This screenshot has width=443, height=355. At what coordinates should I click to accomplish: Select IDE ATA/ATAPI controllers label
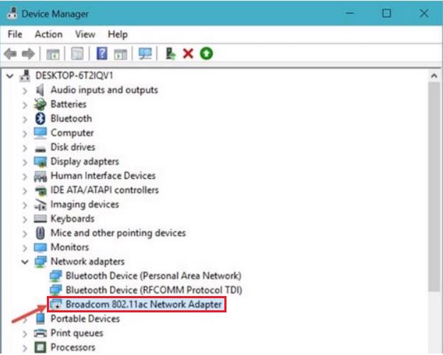click(x=104, y=190)
